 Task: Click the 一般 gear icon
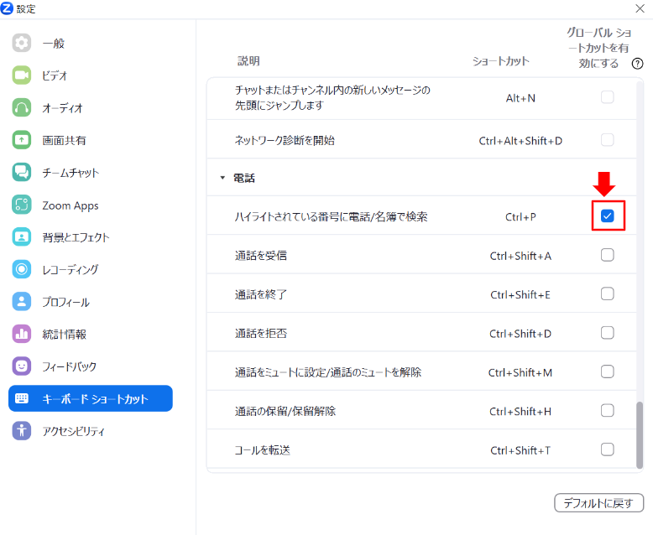tap(22, 43)
